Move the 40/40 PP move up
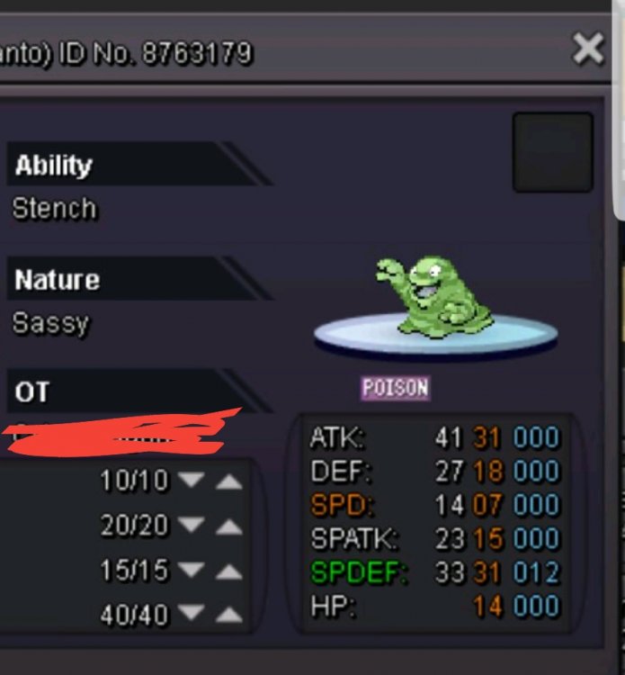 (x=228, y=615)
